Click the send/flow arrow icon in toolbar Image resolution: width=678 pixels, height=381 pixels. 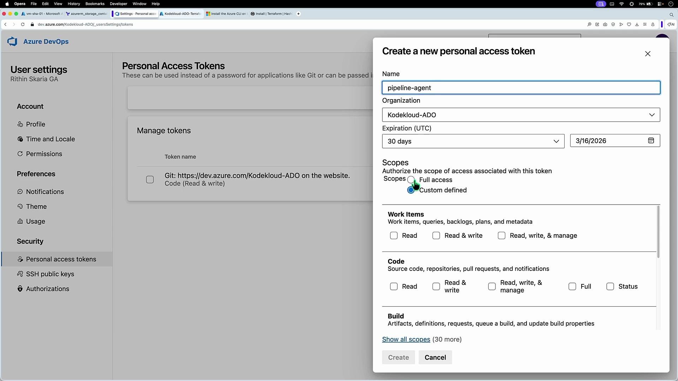621,24
